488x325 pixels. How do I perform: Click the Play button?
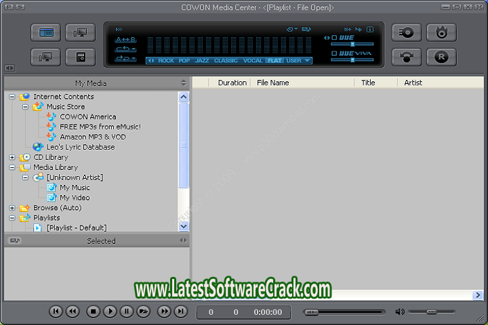[x=110, y=311]
